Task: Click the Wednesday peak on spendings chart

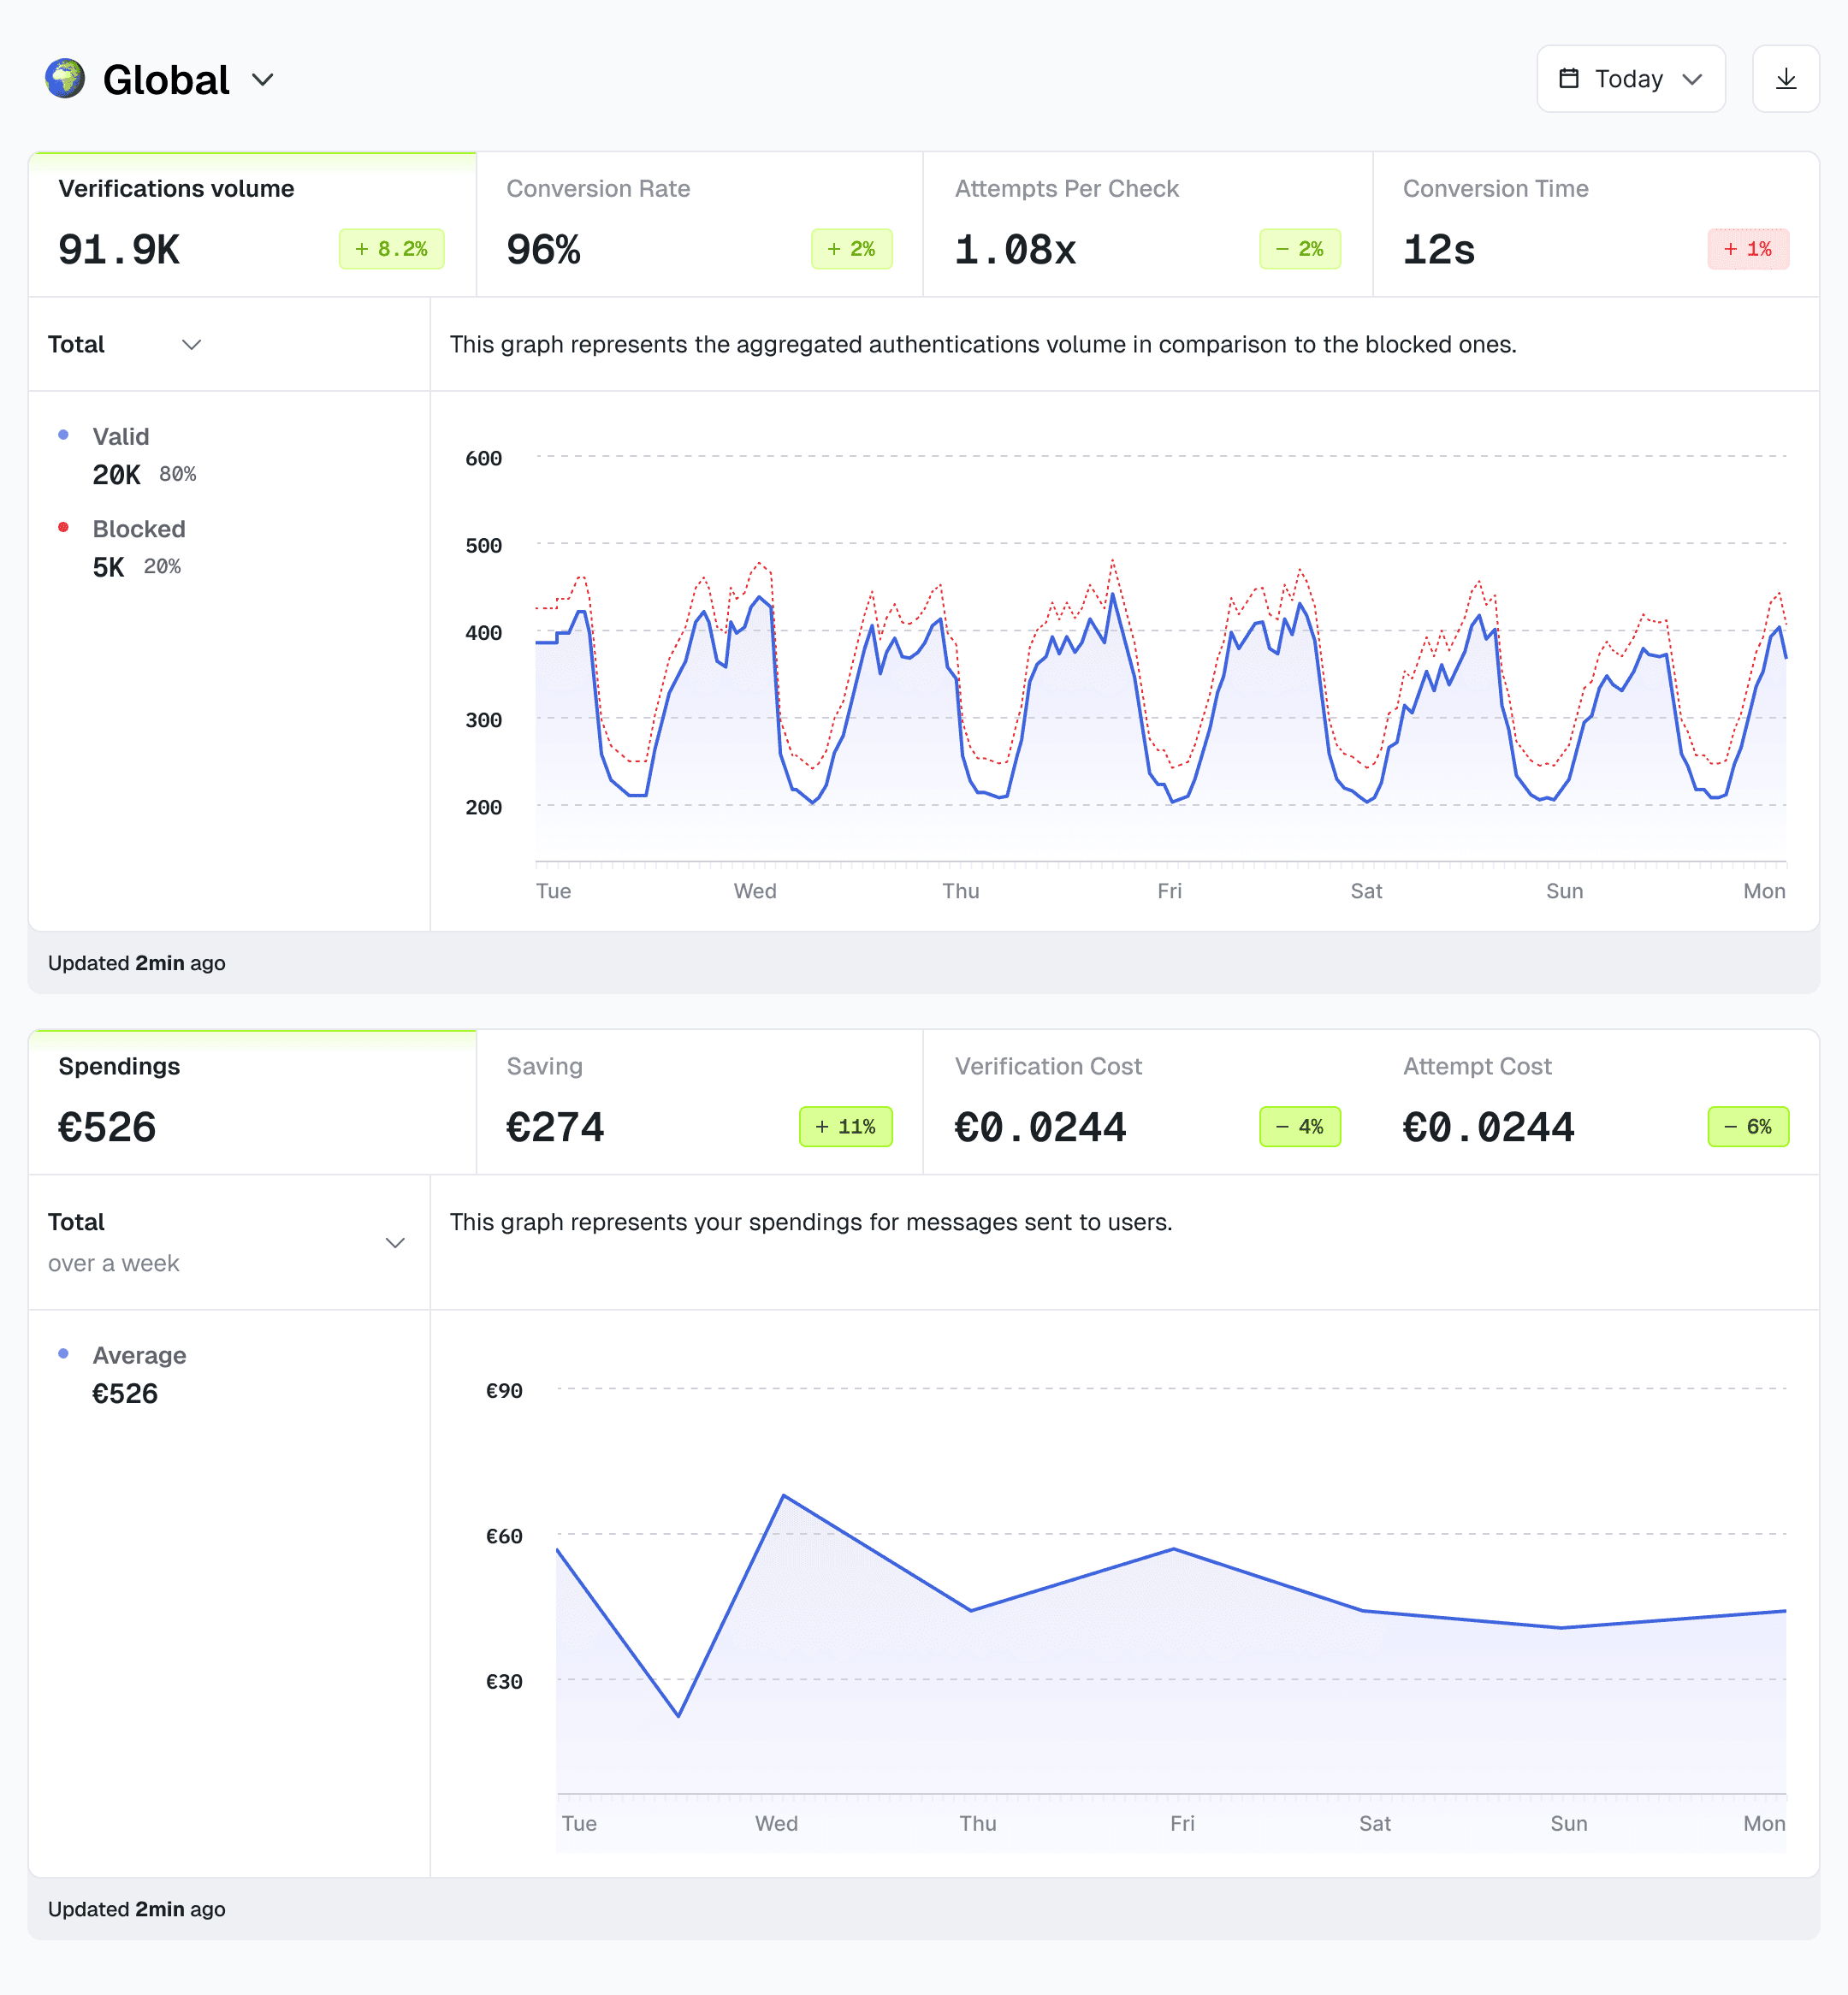Action: [783, 1496]
